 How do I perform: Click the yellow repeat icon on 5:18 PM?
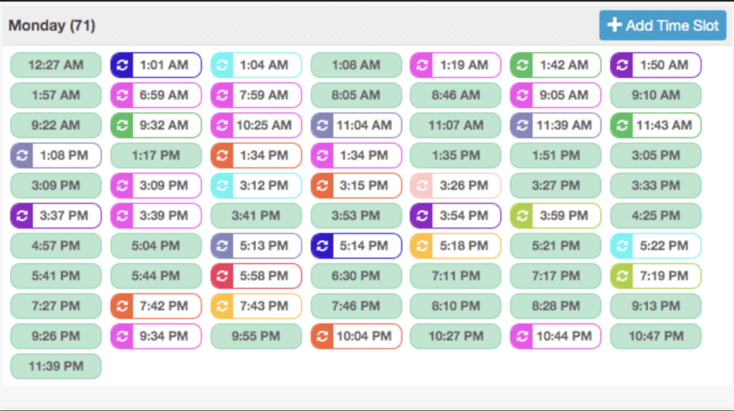pos(422,246)
